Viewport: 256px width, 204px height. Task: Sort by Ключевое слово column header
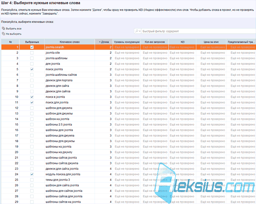click(x=69, y=42)
